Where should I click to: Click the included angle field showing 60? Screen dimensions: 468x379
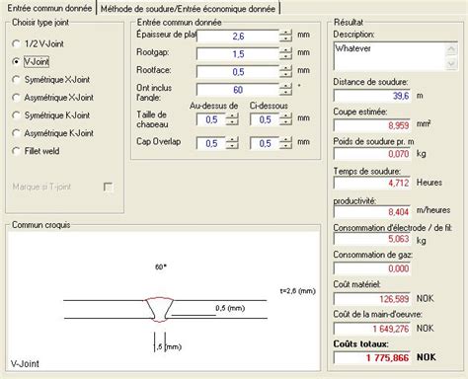click(x=238, y=90)
